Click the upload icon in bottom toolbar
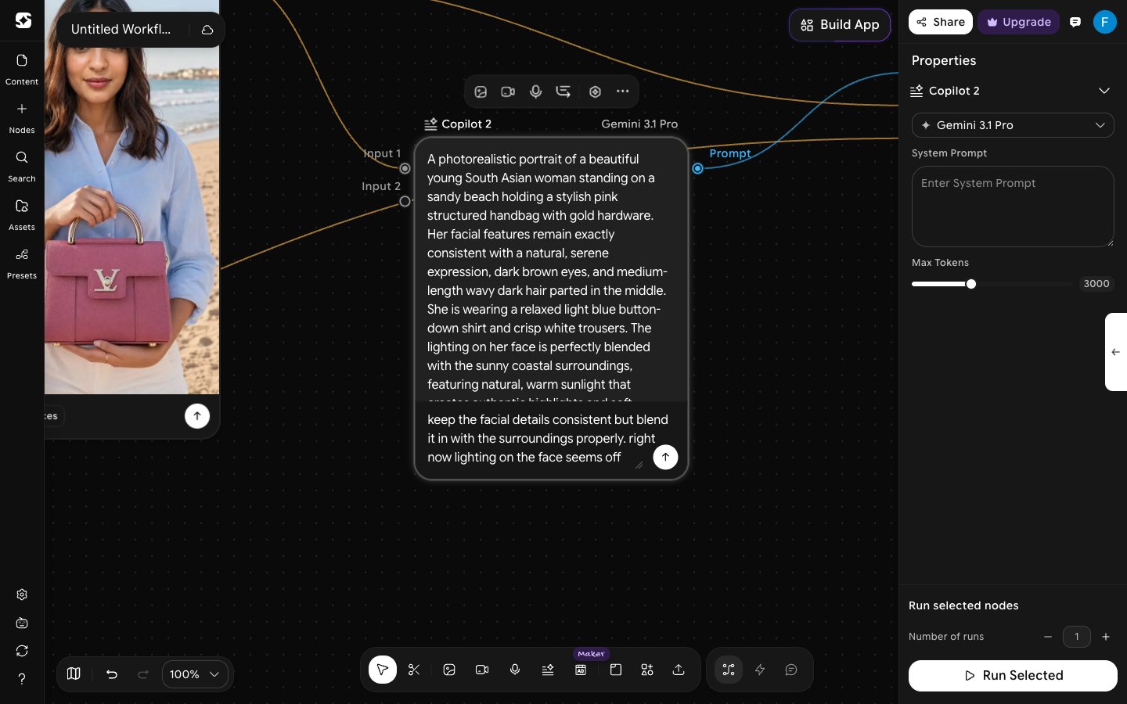 pos(679,670)
